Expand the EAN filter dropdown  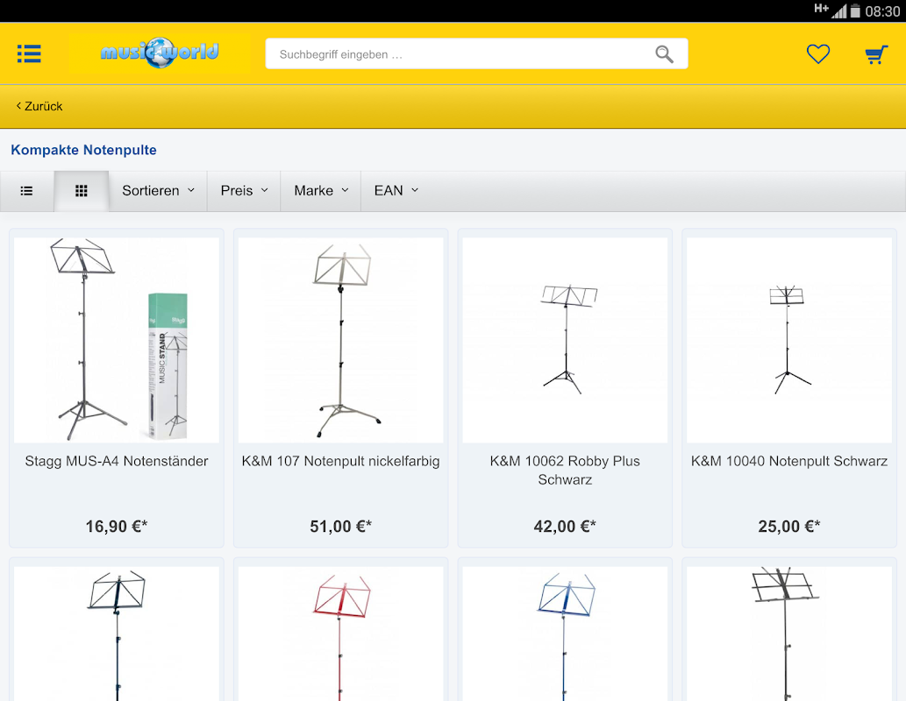tap(396, 190)
